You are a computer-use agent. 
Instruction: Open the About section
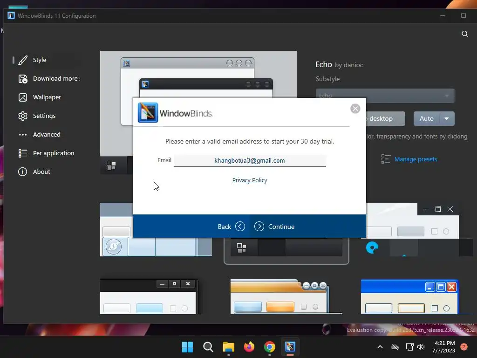pyautogui.click(x=47, y=172)
